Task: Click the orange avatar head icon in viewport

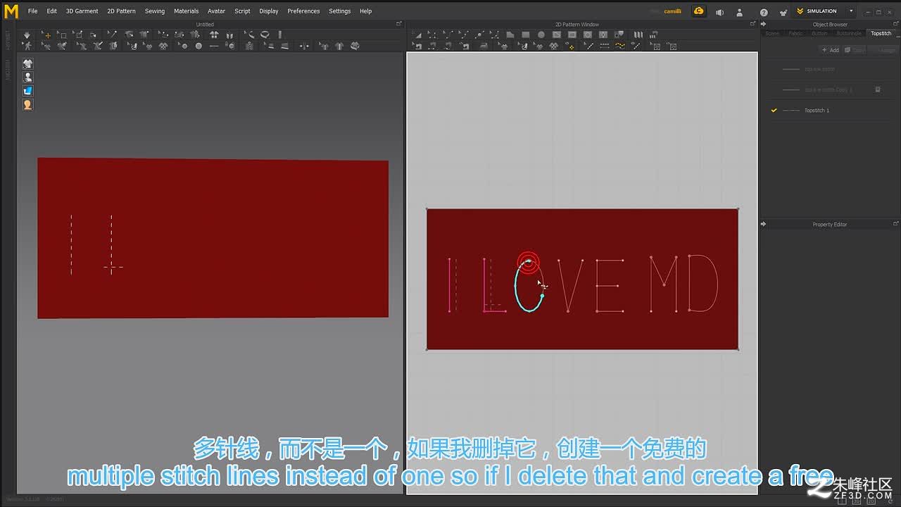Action: pos(27,104)
